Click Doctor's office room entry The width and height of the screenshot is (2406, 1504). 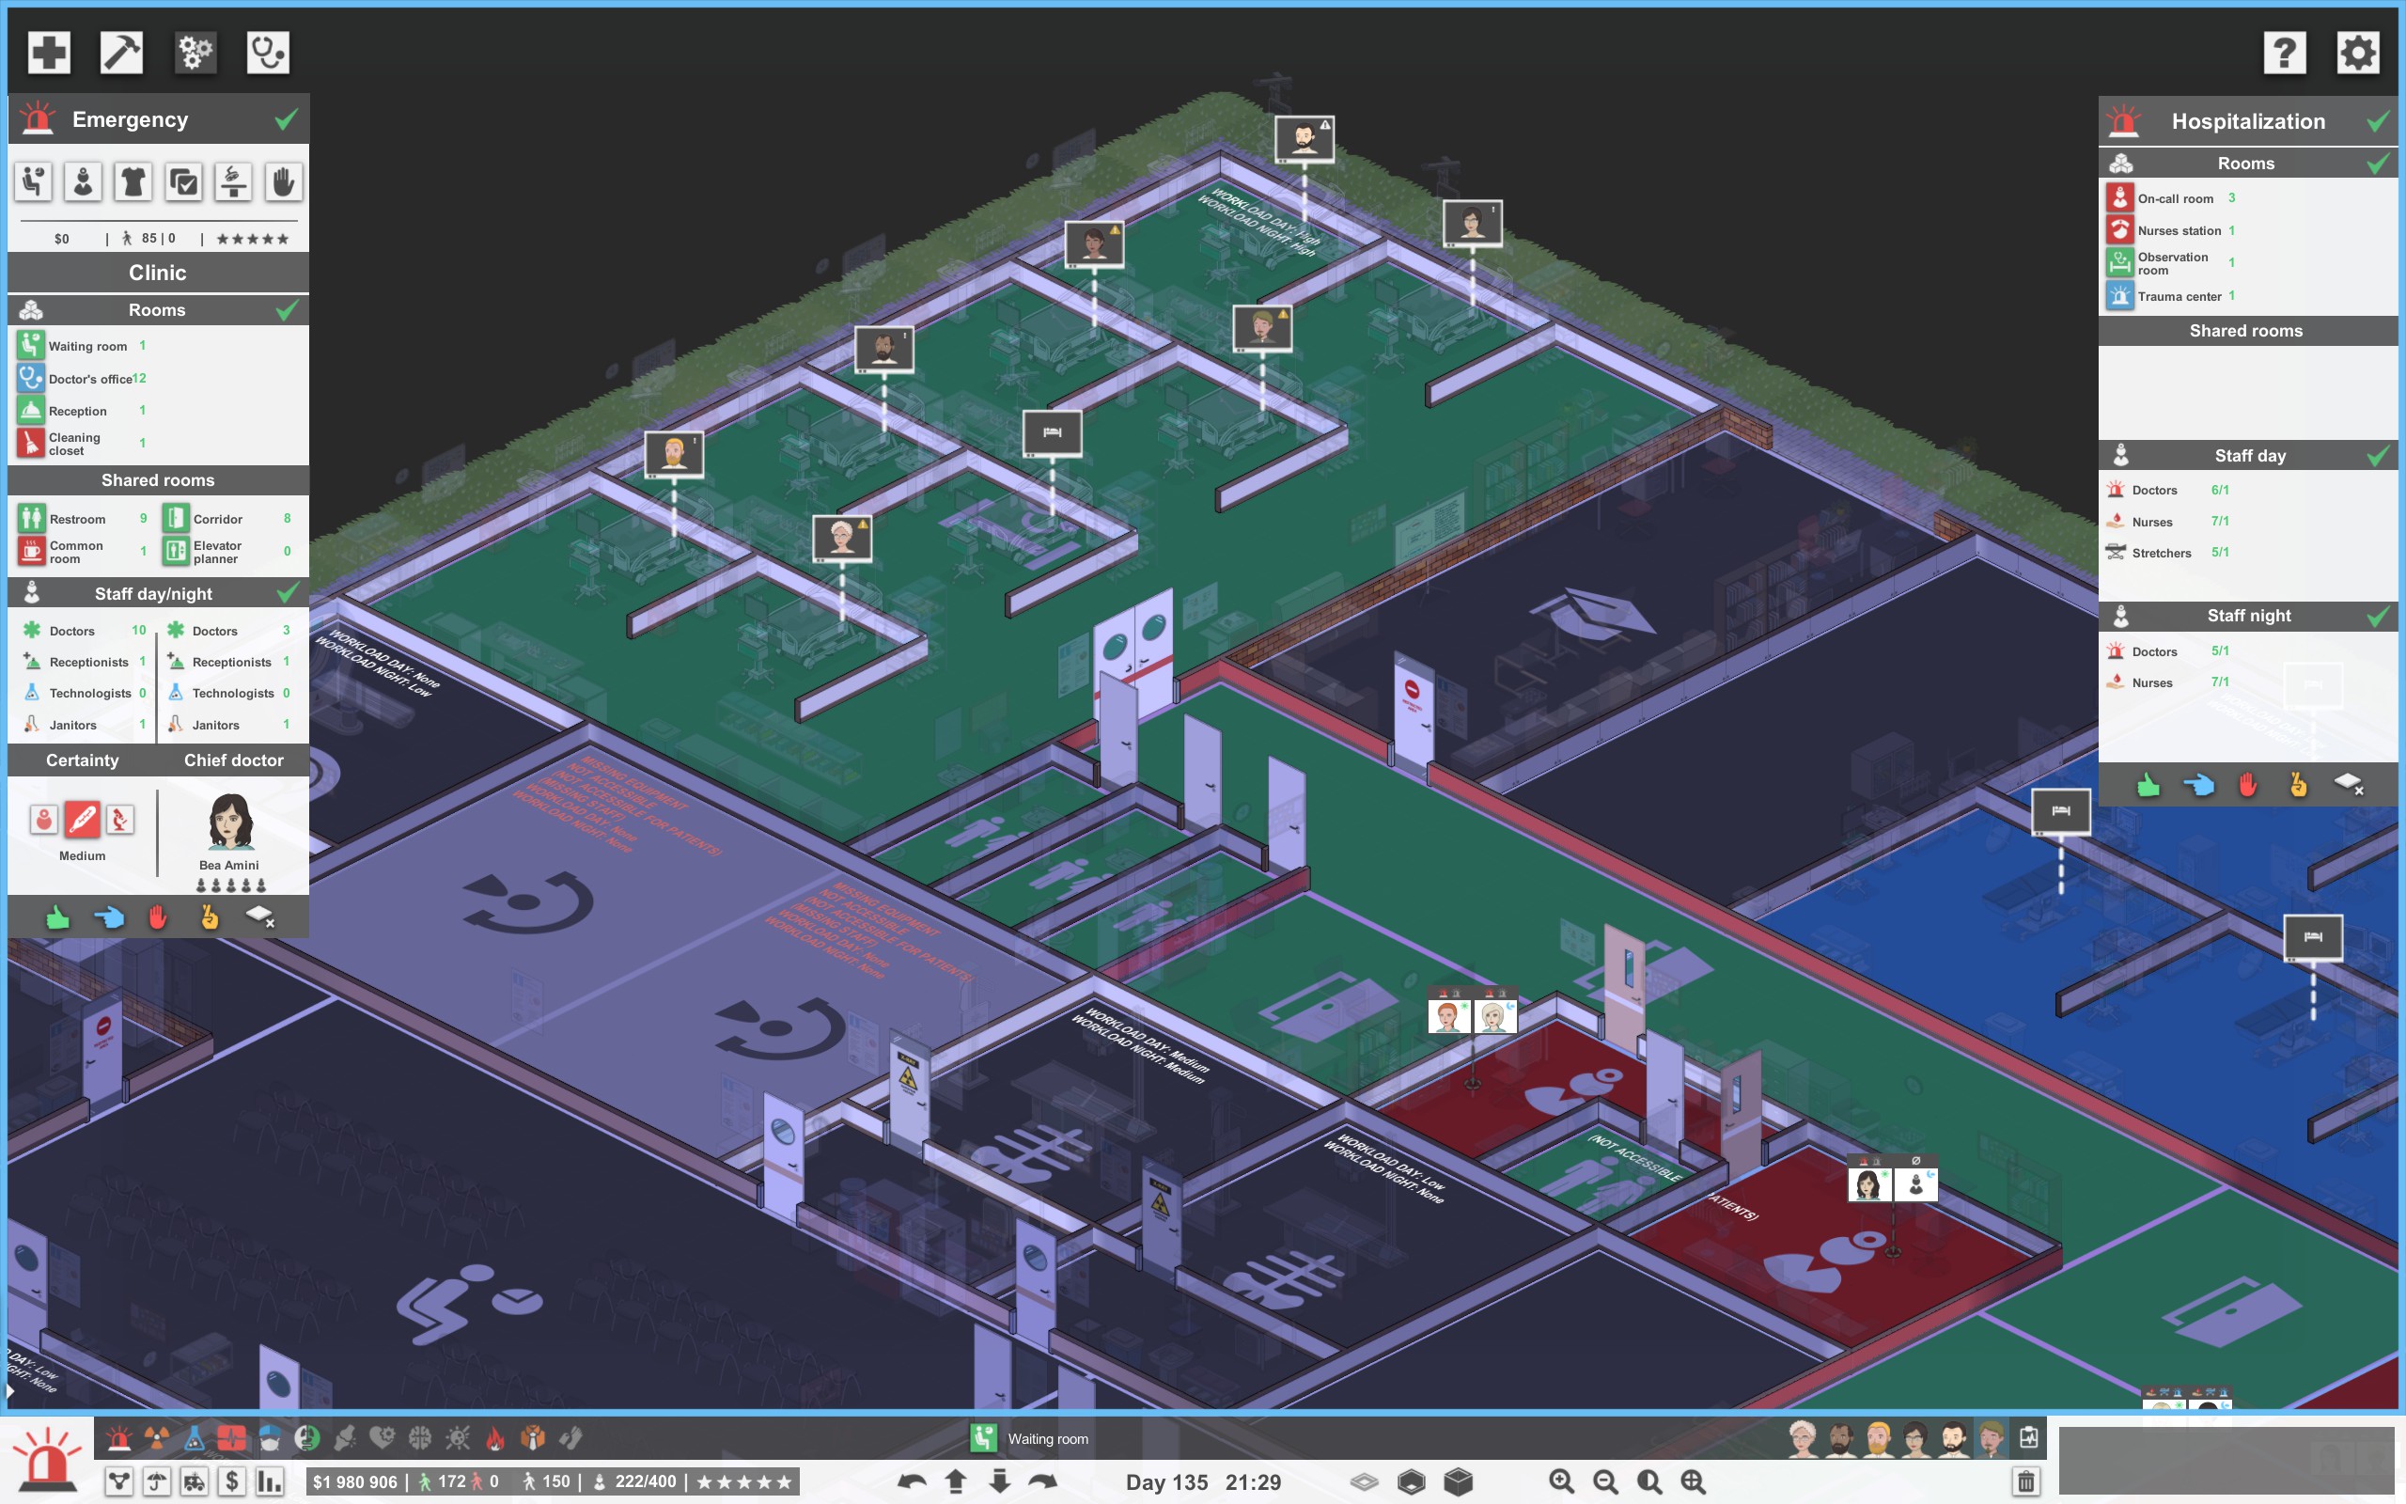[84, 378]
